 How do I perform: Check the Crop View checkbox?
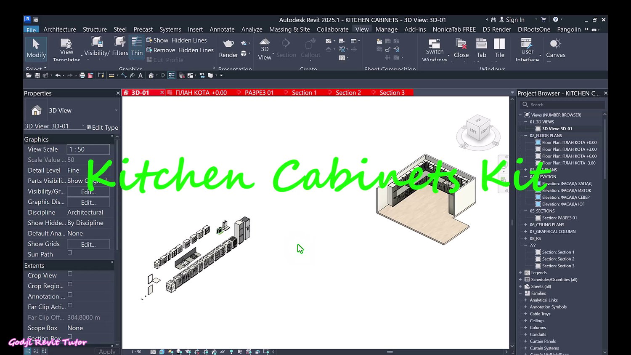coord(70,274)
